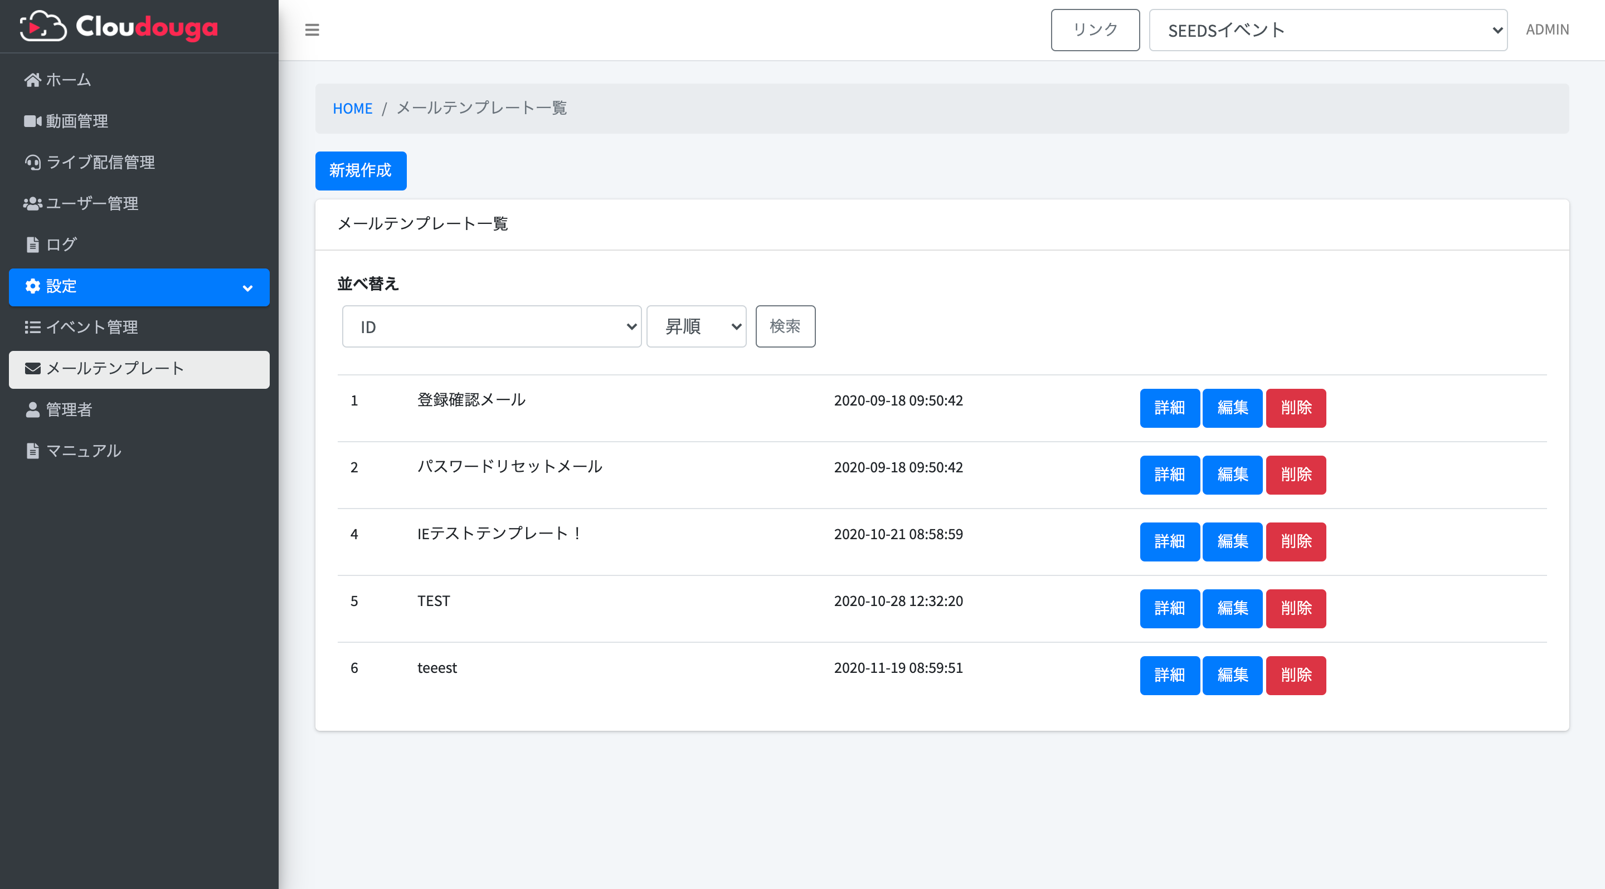1605x889 pixels.
Task: Go to ホーム in sidebar
Action: pos(139,80)
